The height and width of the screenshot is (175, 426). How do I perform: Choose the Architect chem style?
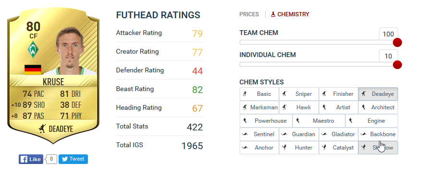coord(378,107)
